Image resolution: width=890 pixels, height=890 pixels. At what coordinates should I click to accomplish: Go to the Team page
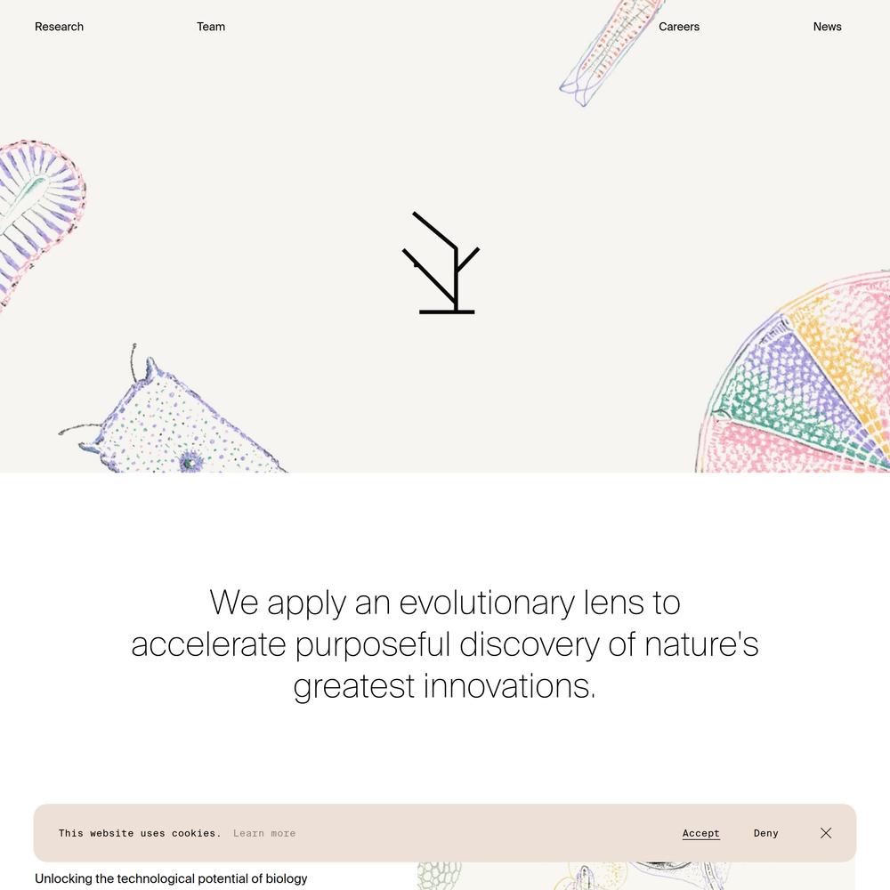(x=211, y=27)
